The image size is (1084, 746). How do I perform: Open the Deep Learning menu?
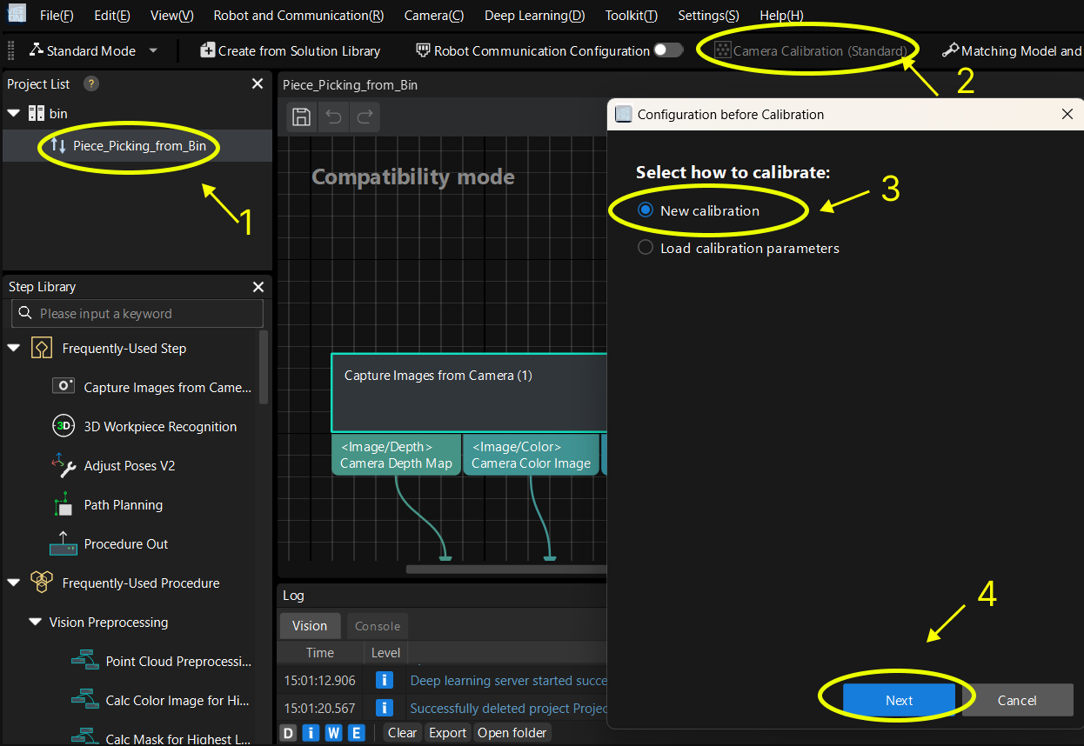tap(534, 16)
